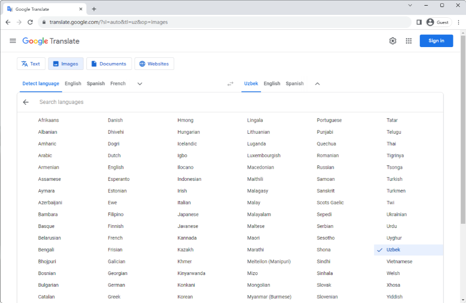
Task: Choose Scots Gaelic from the list
Action: pyautogui.click(x=330, y=202)
